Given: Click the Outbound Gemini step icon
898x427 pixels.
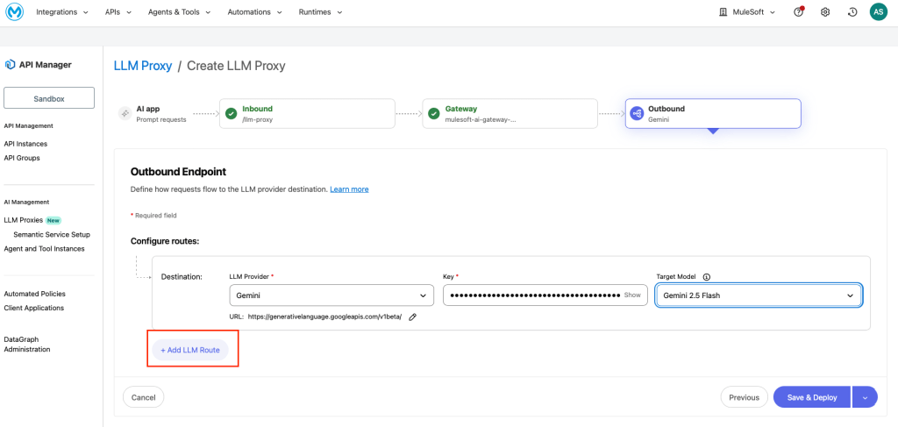Looking at the screenshot, I should point(638,114).
